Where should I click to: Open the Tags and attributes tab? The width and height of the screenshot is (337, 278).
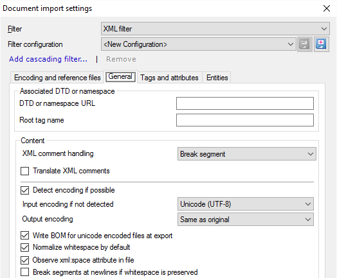pos(169,78)
